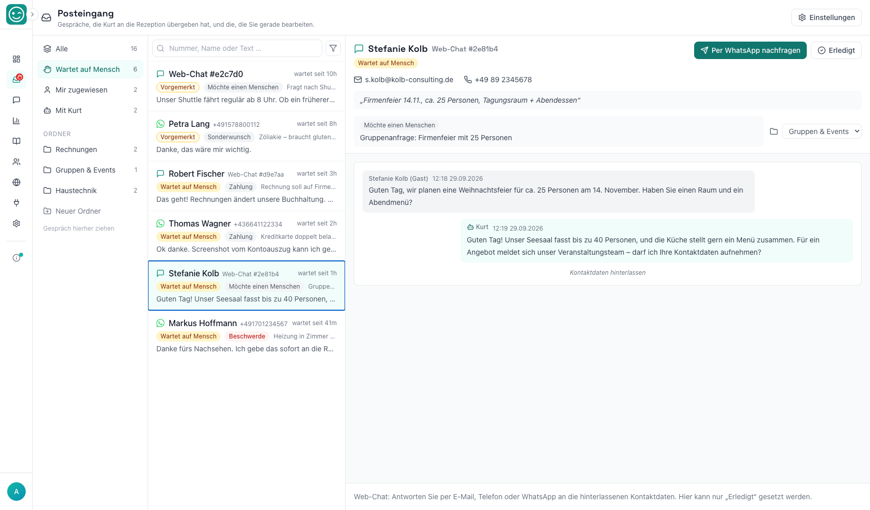Click the Wartet auf Mensch badge under Stefanie Kolb header
This screenshot has height=510, width=870.
(x=386, y=63)
